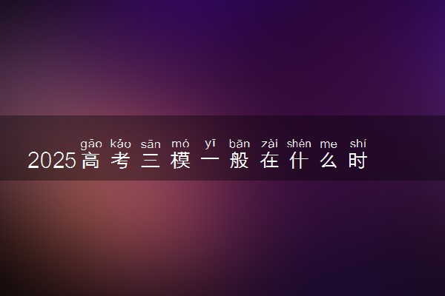
Task: Click the pinyin label shí
Action: (358, 144)
